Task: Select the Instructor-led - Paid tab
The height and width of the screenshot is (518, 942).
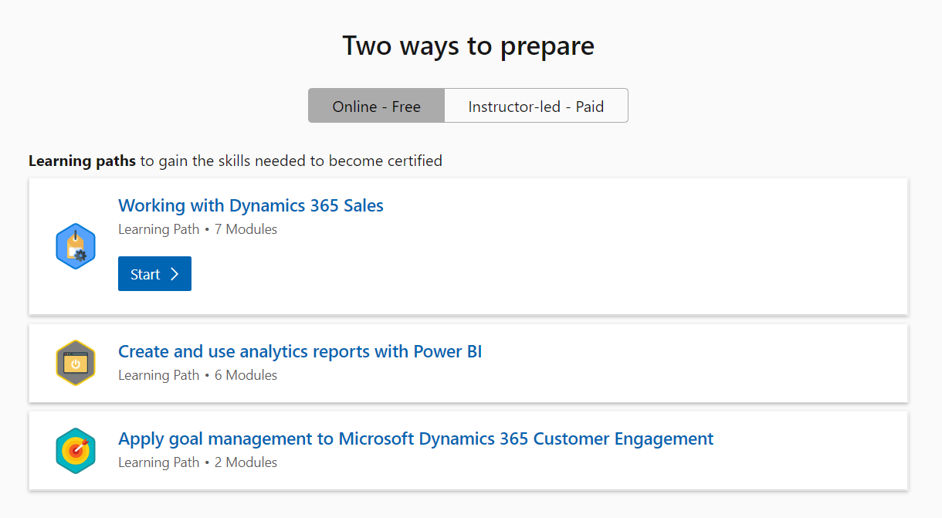Action: pyautogui.click(x=536, y=107)
